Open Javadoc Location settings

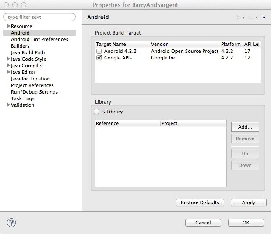point(30,79)
